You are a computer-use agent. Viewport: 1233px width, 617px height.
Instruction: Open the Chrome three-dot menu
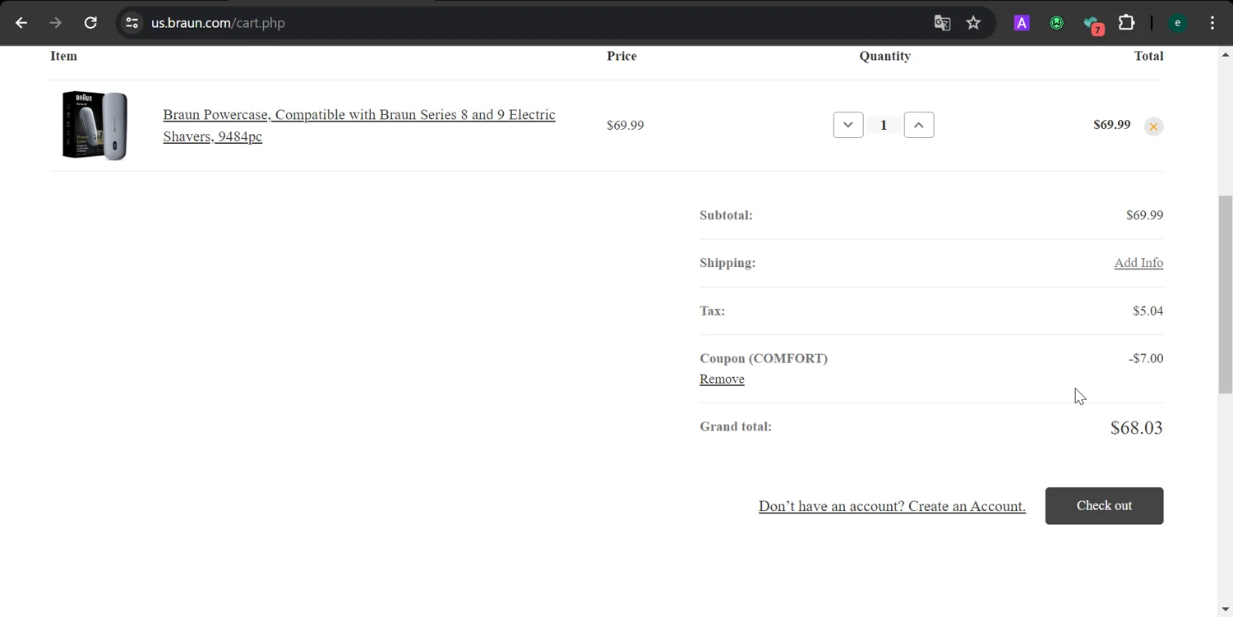1212,23
